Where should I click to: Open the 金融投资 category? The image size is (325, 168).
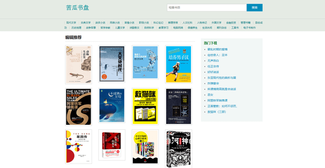[231, 23]
